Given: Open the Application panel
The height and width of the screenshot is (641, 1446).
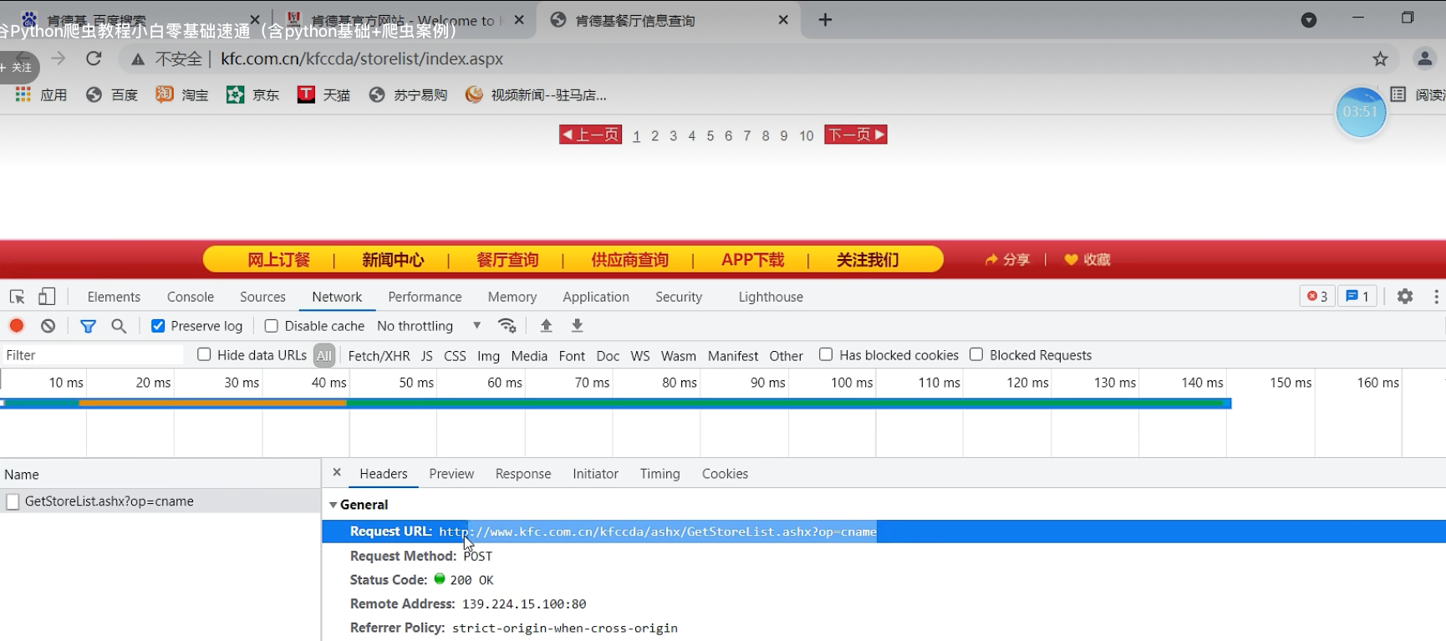Looking at the screenshot, I should click(596, 297).
